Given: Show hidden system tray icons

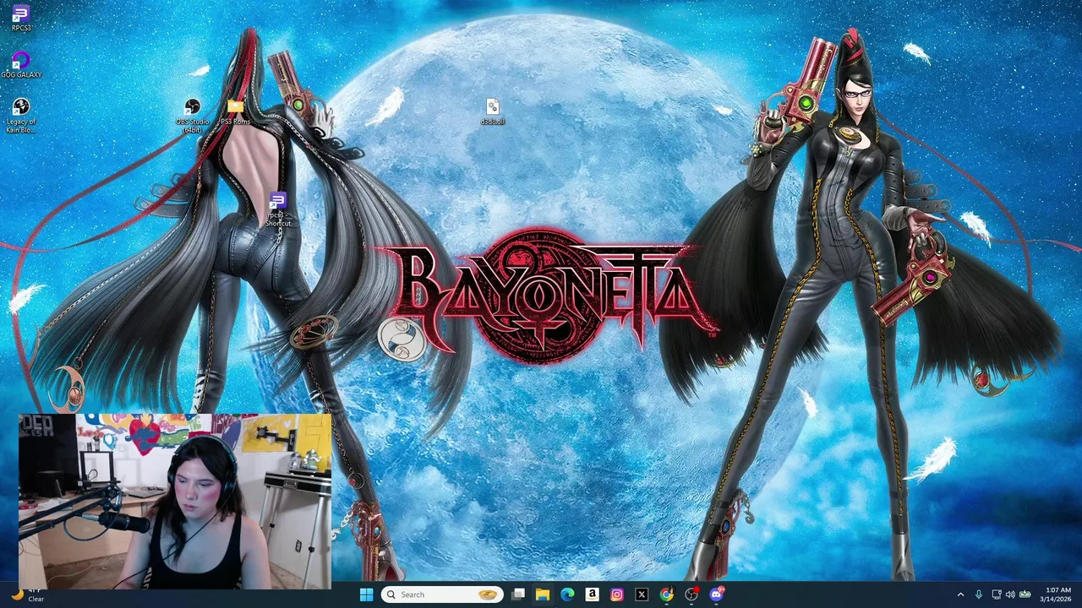Looking at the screenshot, I should click(x=960, y=594).
